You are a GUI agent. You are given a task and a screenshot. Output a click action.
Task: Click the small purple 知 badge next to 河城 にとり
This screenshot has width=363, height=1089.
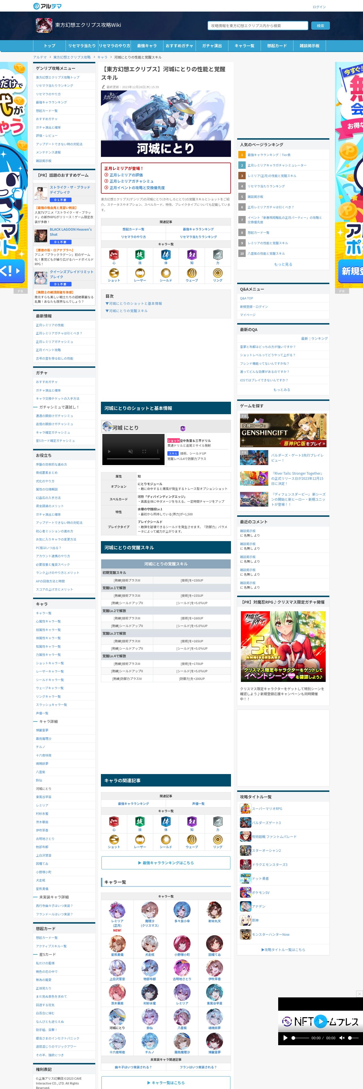(x=183, y=428)
